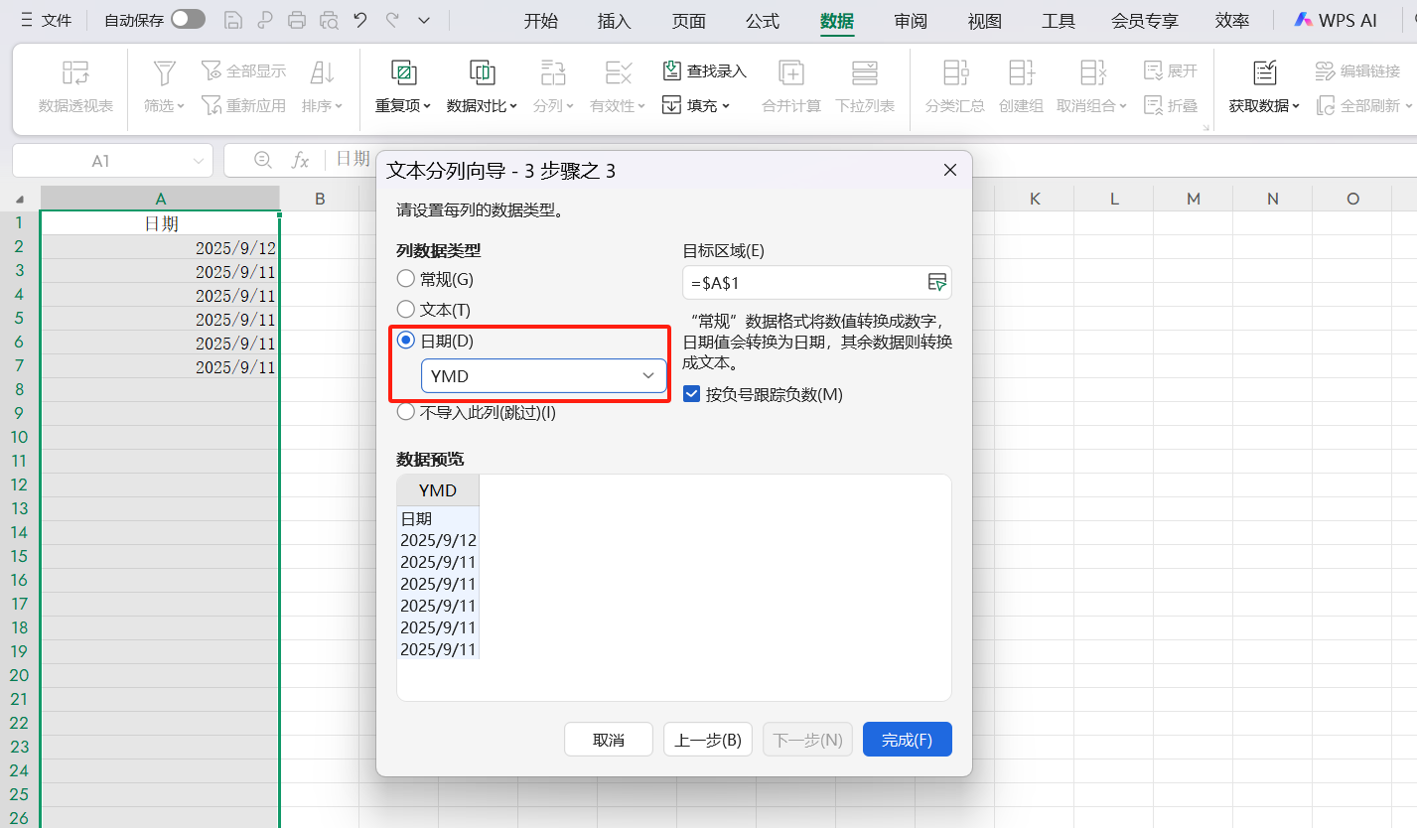Go back with the 上一步 button
Viewport: 1417px width, 828px height.
[707, 739]
